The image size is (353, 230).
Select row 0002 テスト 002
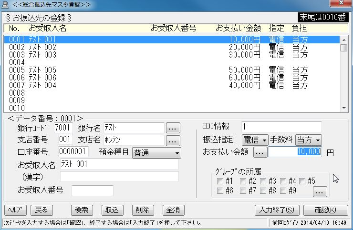(172, 47)
